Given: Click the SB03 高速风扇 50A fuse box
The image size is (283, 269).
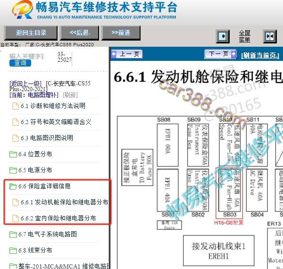Looking at the screenshot, I should [229, 190].
